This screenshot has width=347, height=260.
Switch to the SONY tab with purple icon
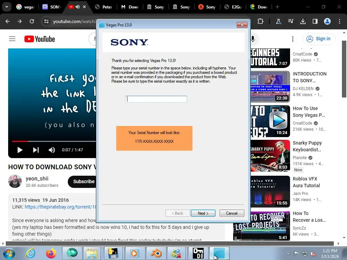52,7
